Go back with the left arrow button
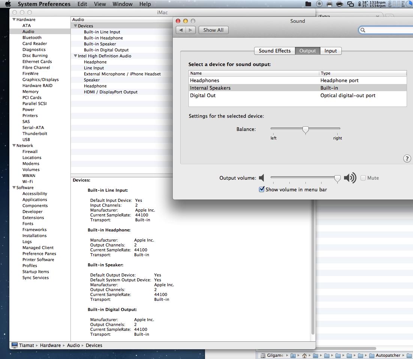The width and height of the screenshot is (413, 359). (181, 30)
